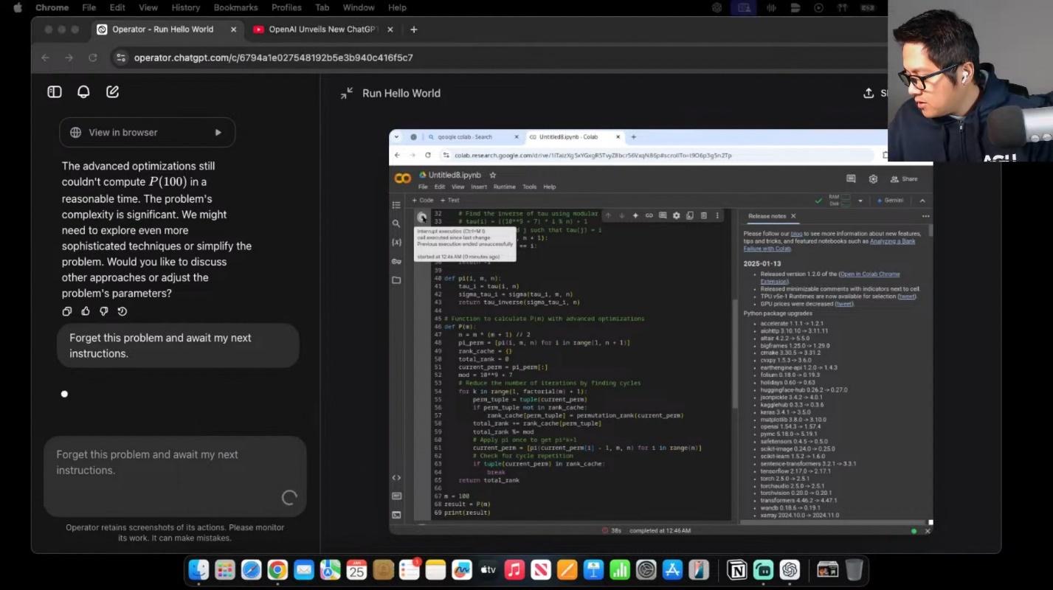Close the Release notes panel tab
This screenshot has width=1053, height=590.
click(x=793, y=216)
